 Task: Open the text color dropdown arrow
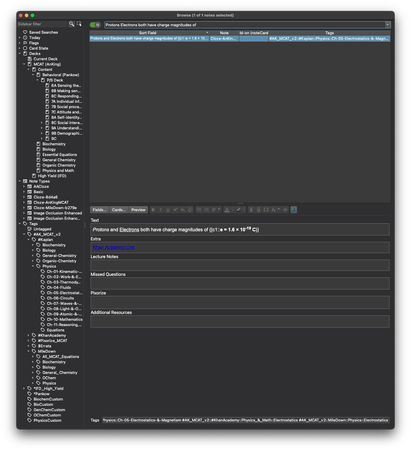click(233, 210)
